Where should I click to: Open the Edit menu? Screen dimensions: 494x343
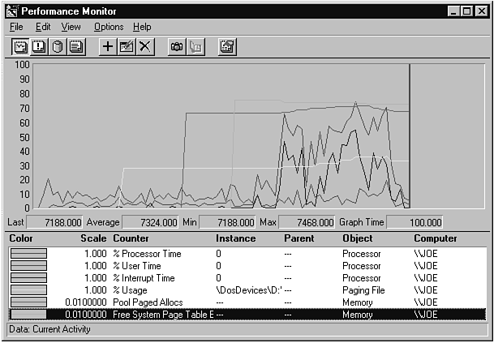[x=42, y=27]
